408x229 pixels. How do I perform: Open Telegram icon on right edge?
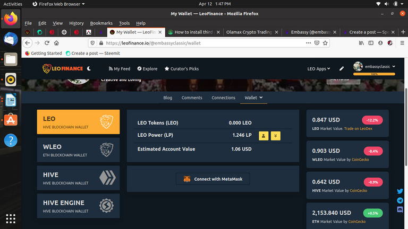(x=400, y=200)
